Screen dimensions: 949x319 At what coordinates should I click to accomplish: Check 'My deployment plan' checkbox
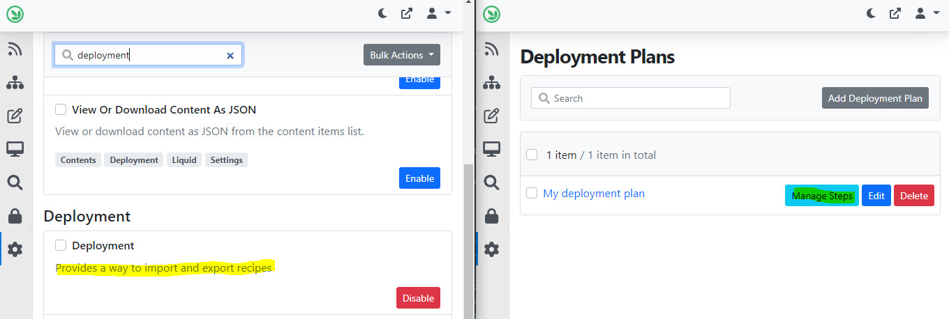pyautogui.click(x=532, y=193)
